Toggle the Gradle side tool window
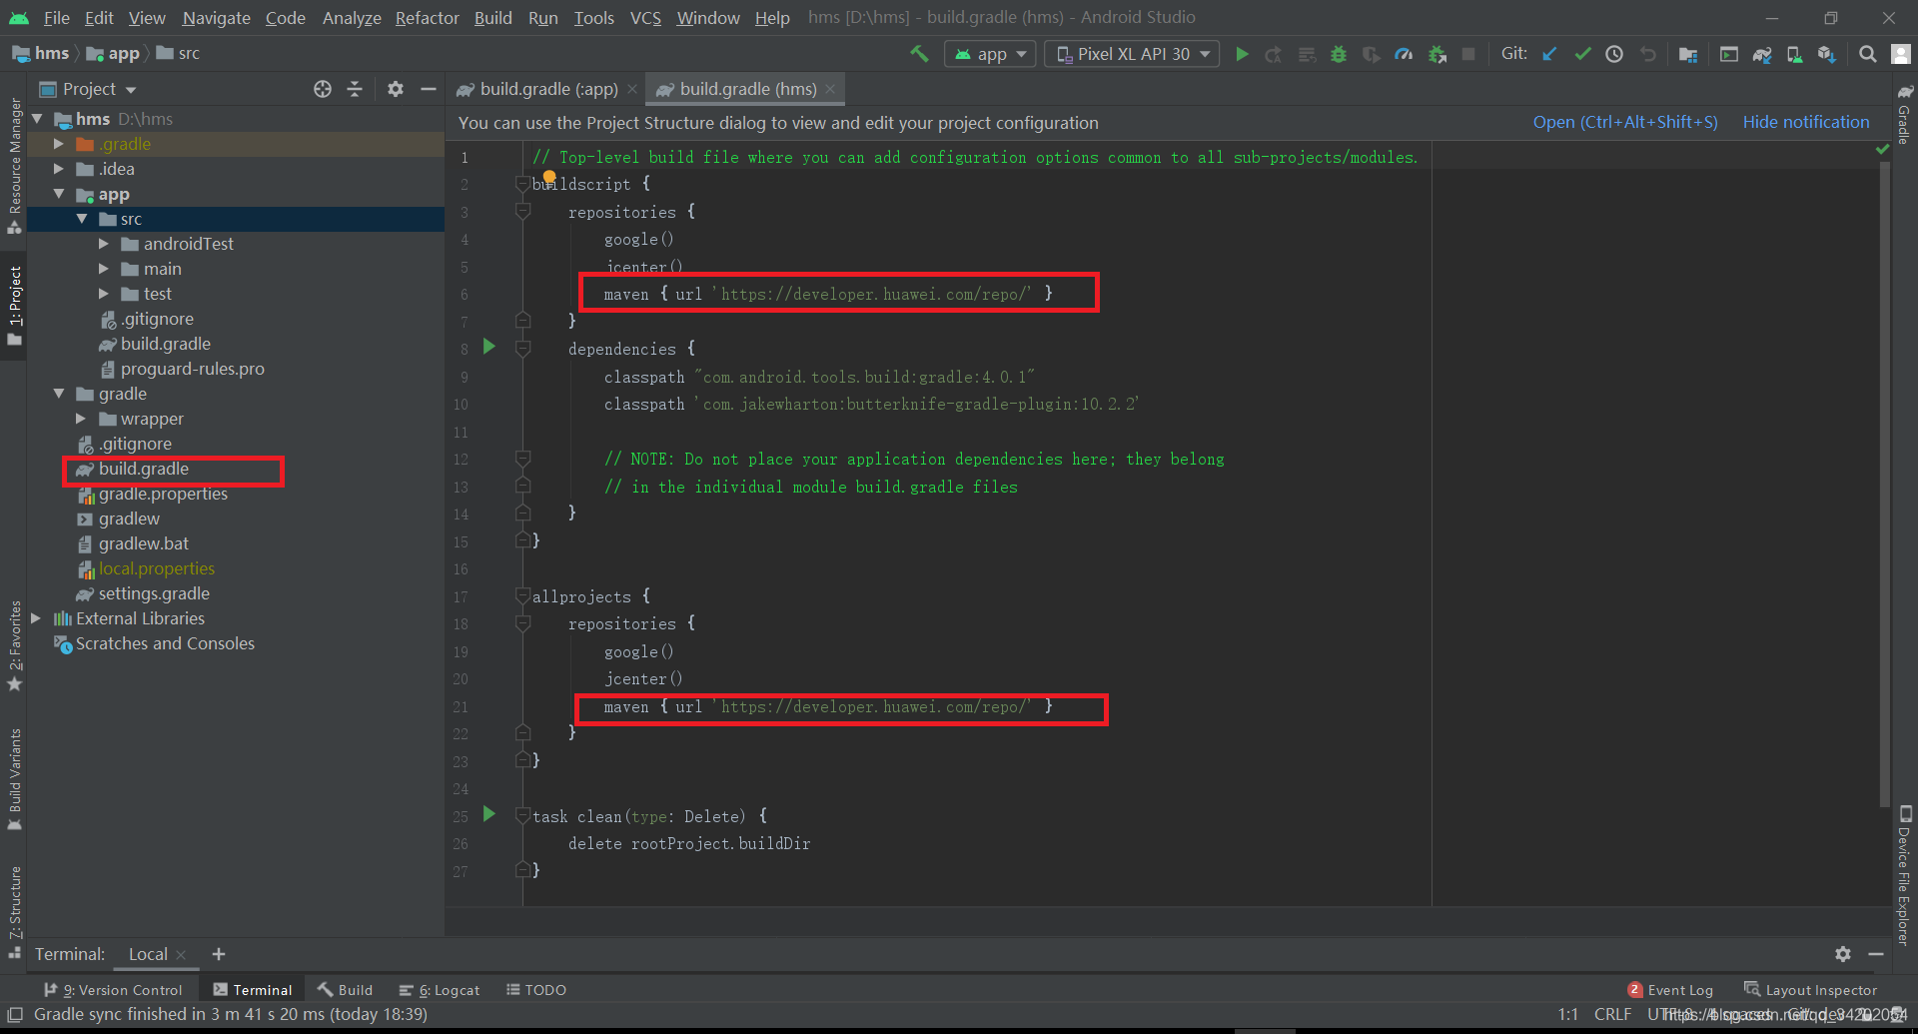 pos(1904,115)
